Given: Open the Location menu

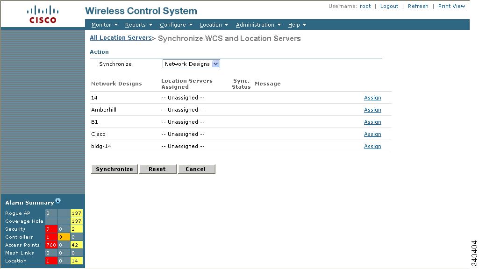Looking at the screenshot, I should (x=214, y=25).
